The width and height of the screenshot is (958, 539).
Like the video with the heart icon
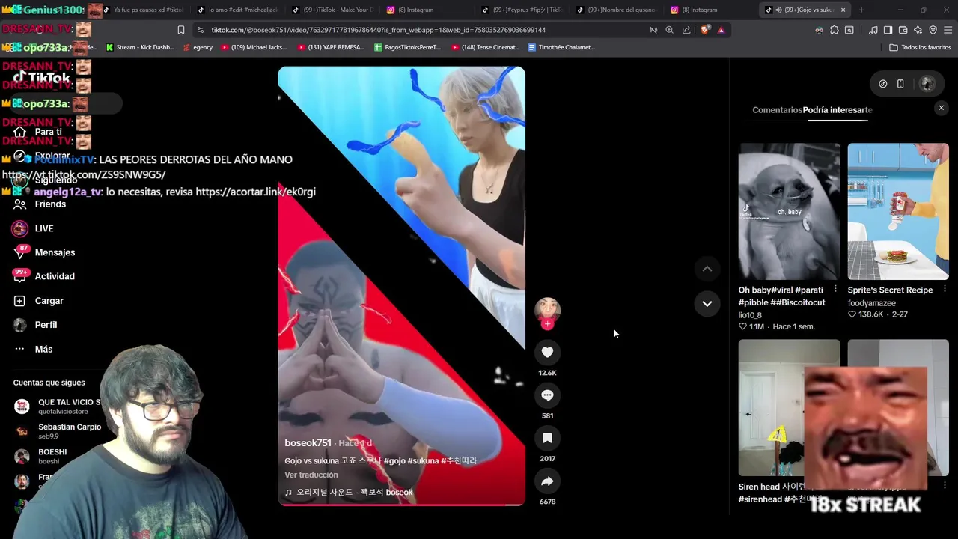547,352
